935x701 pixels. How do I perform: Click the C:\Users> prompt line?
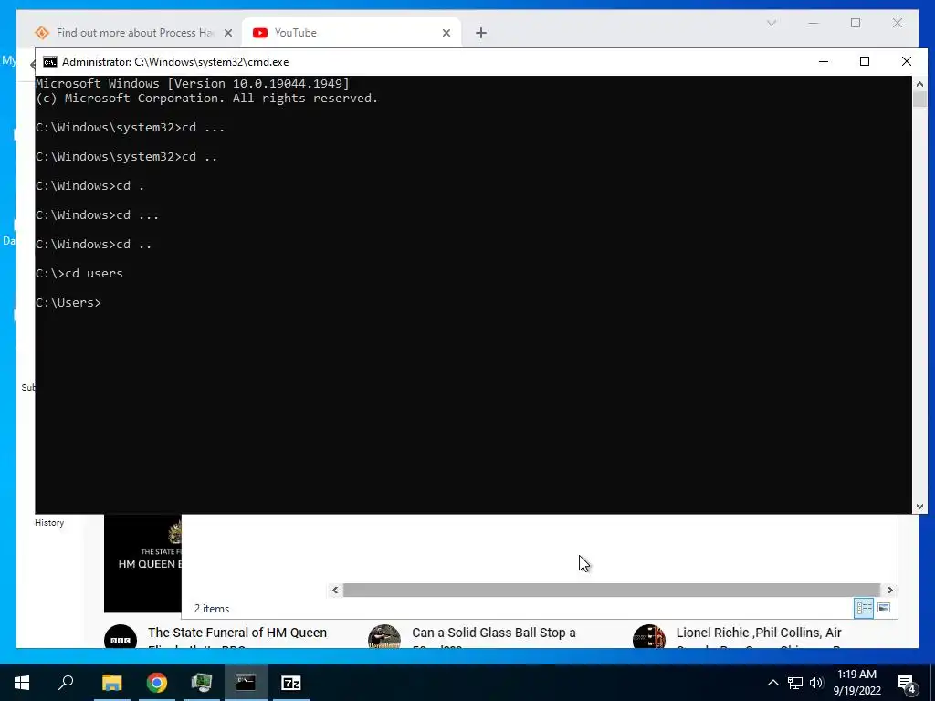[68, 303]
